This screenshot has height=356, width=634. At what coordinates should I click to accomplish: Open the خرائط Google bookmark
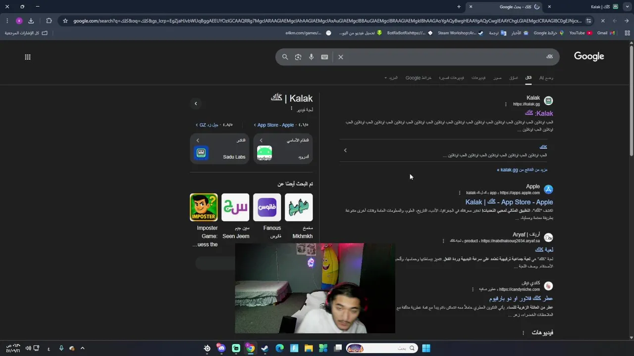(548, 33)
